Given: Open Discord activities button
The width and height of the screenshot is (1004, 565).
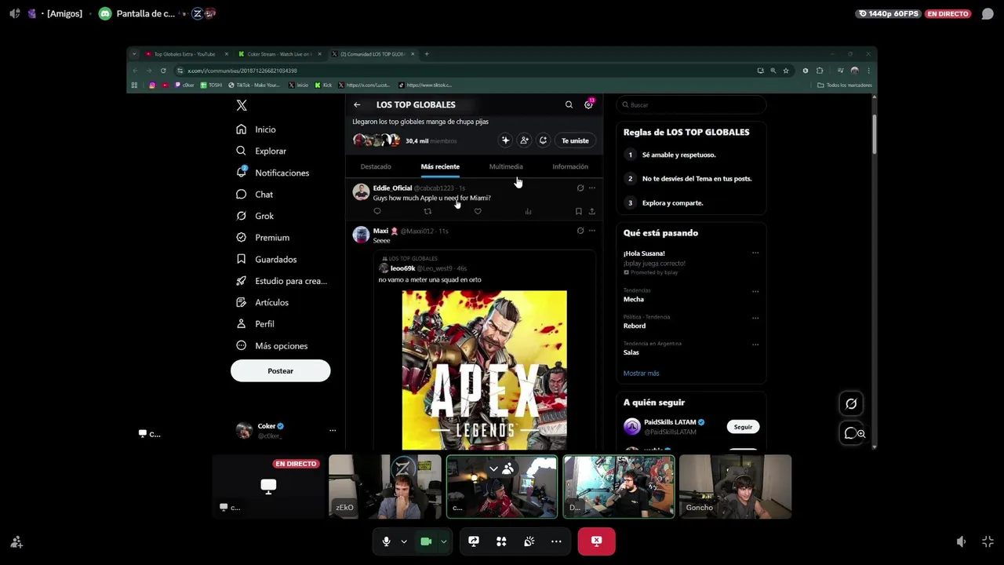Looking at the screenshot, I should point(501,541).
